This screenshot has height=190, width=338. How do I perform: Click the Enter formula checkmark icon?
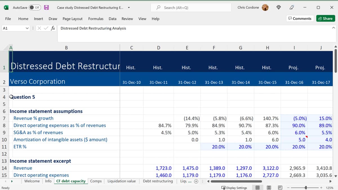click(x=46, y=28)
